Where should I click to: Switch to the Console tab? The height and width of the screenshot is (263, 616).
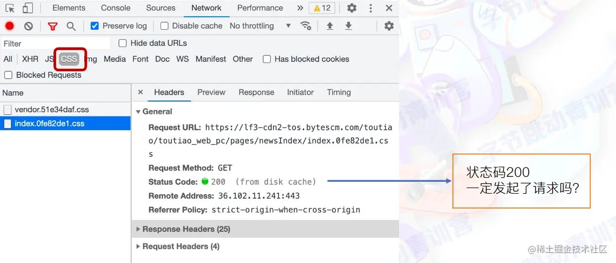click(x=115, y=8)
